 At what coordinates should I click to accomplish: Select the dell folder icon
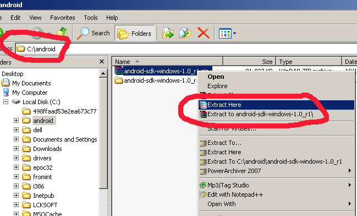26,130
